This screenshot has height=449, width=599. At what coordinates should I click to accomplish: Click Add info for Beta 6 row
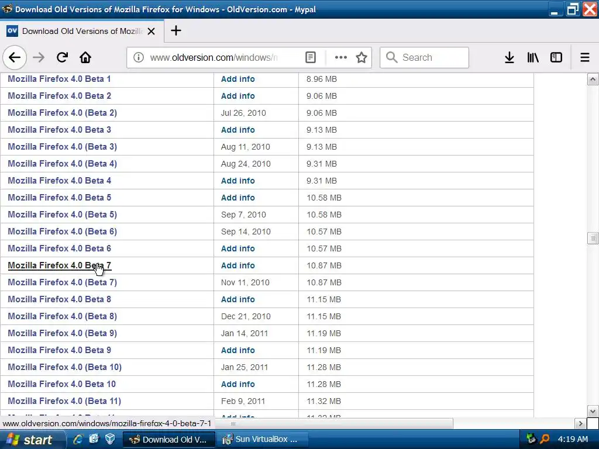pyautogui.click(x=237, y=248)
